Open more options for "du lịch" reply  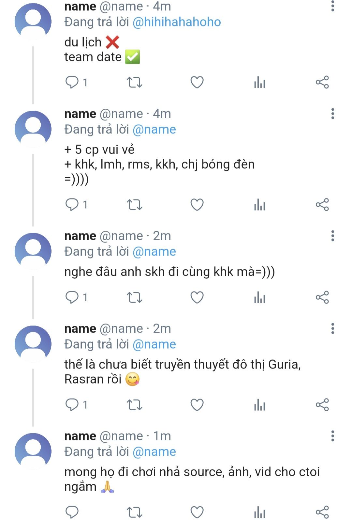pos(332,6)
